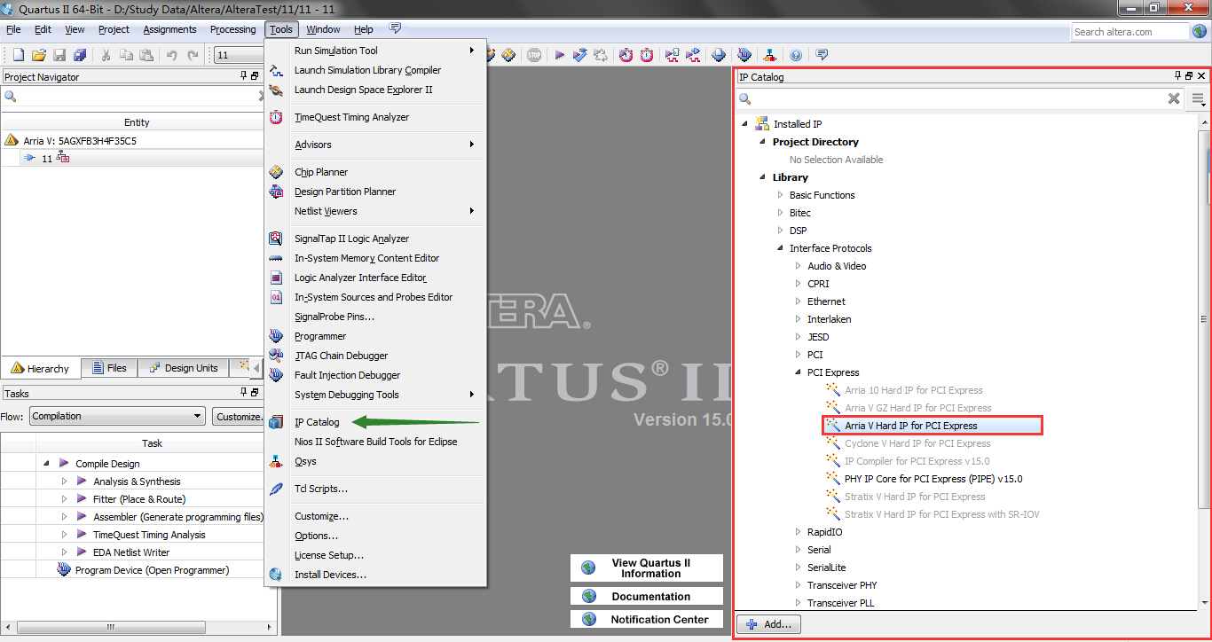Click the Save toolbar icon
1212x642 pixels.
coord(59,55)
